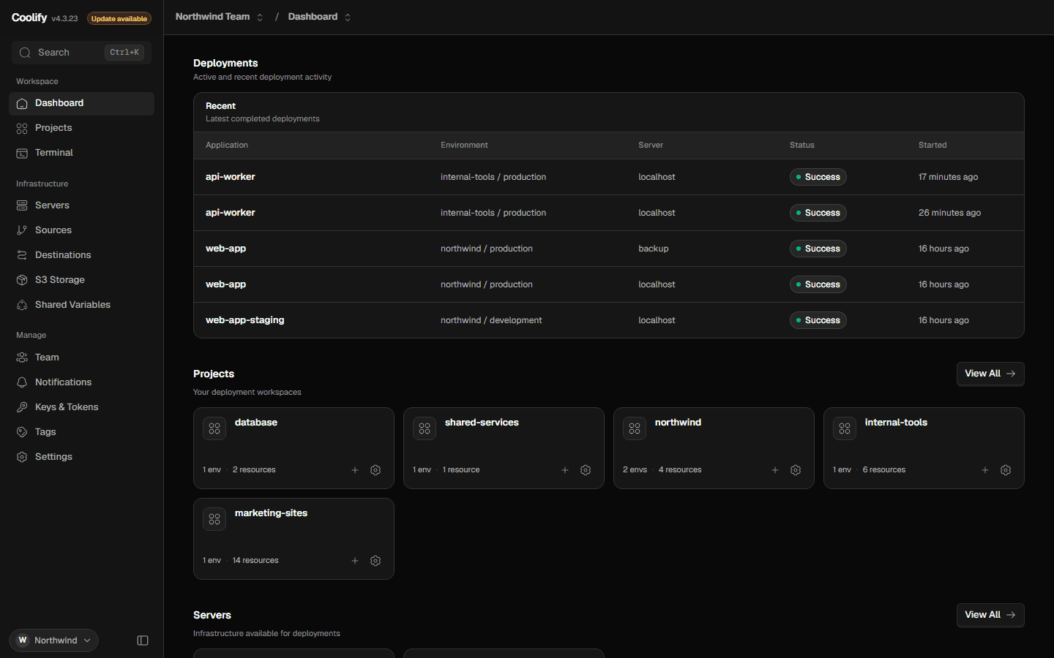Open Settings in the sidebar

[81, 457]
